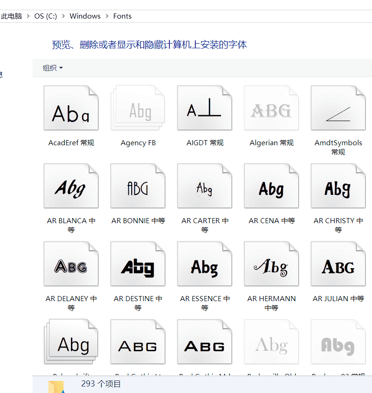The height and width of the screenshot is (393, 372).
Task: Select the AR CENA font icon
Action: point(271,186)
